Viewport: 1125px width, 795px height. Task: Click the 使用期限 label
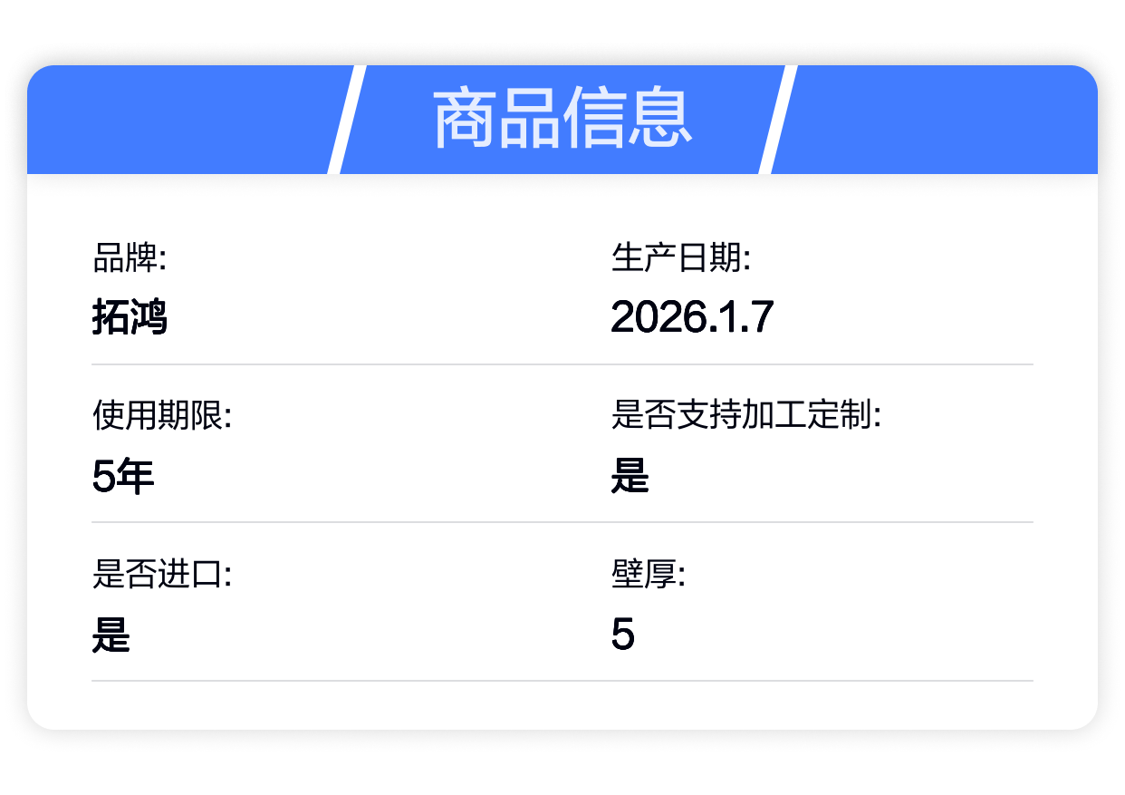coord(162,417)
